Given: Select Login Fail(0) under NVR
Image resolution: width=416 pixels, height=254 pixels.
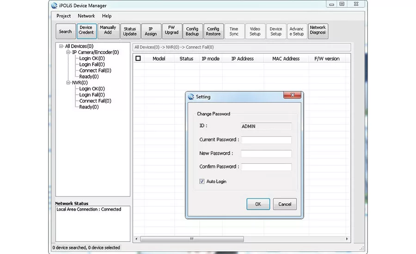Looking at the screenshot, I should pyautogui.click(x=92, y=95).
